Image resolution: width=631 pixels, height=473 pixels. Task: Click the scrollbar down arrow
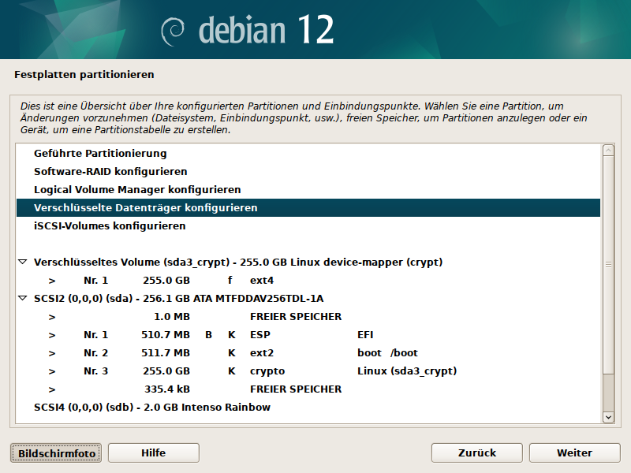pos(608,416)
